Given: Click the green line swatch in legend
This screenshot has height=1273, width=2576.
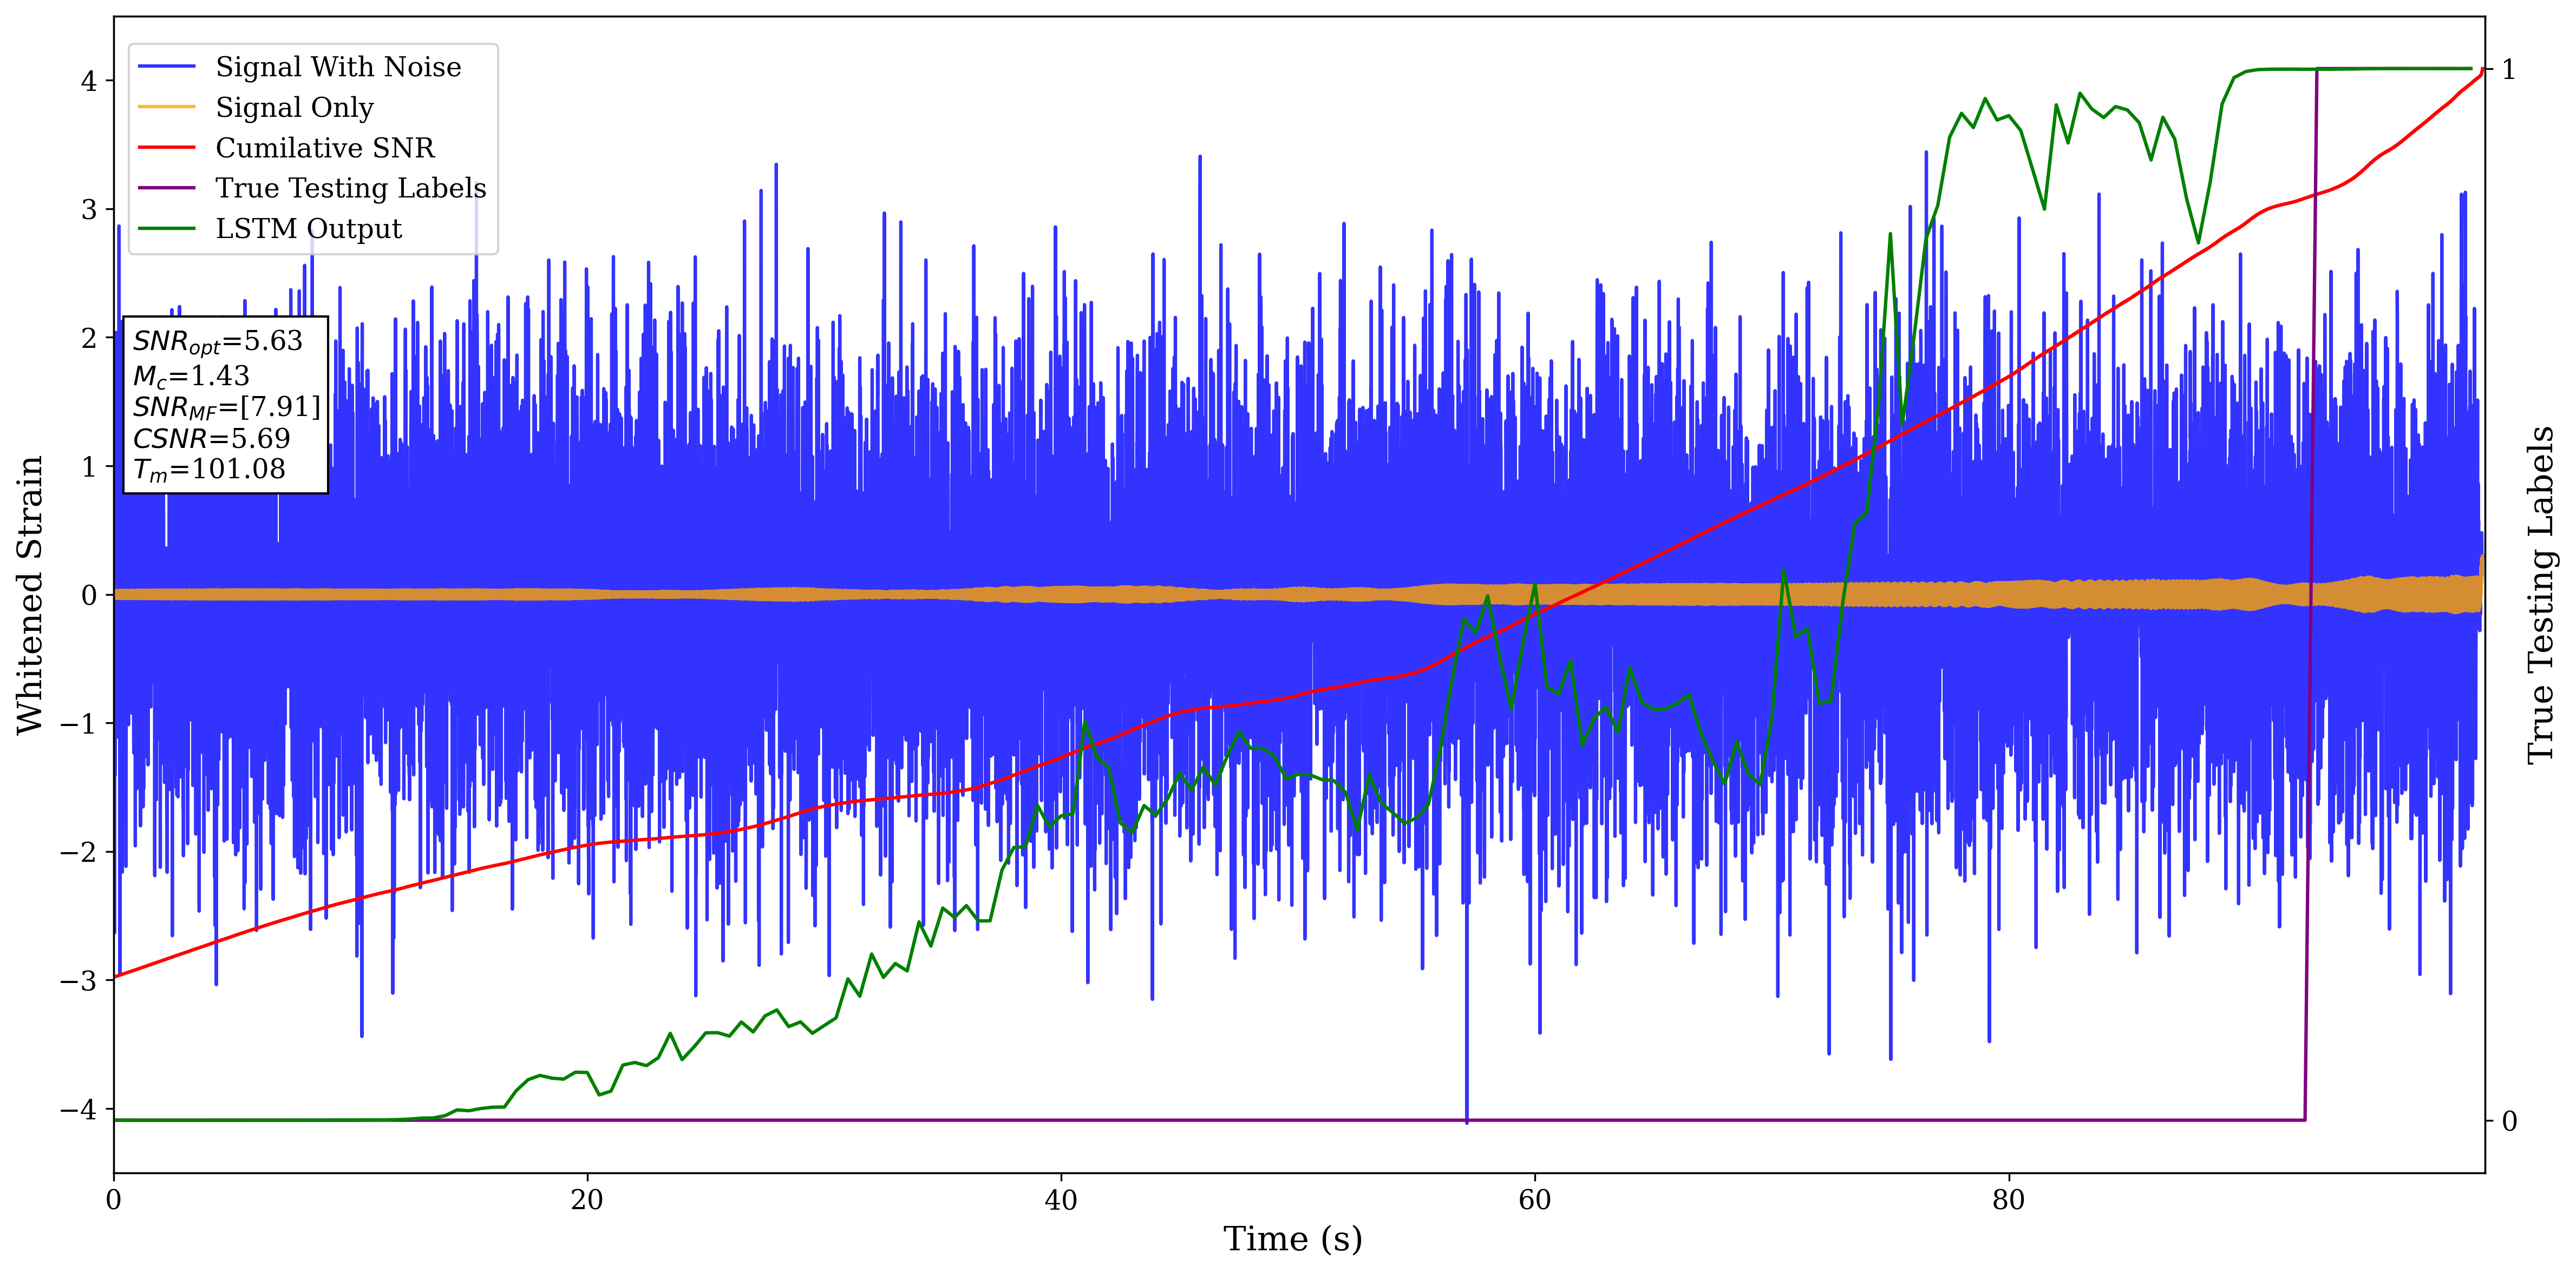Looking at the screenshot, I should tap(166, 229).
